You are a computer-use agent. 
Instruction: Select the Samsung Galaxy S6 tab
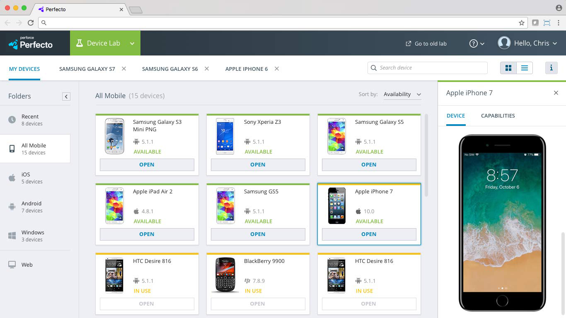coord(170,69)
